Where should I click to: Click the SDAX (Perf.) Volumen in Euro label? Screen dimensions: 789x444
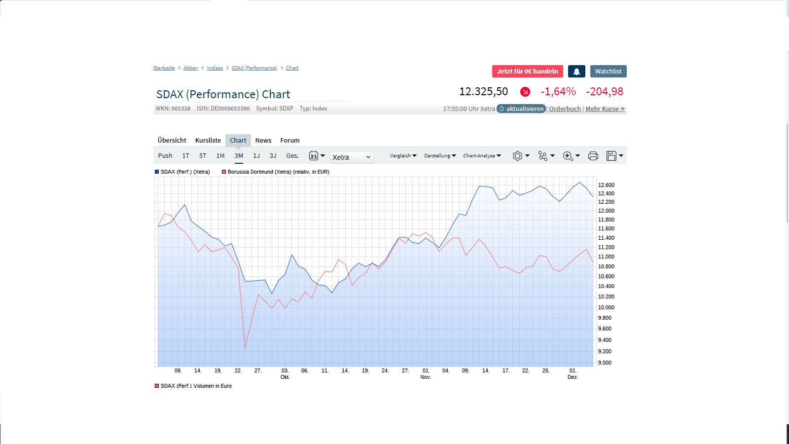point(196,386)
